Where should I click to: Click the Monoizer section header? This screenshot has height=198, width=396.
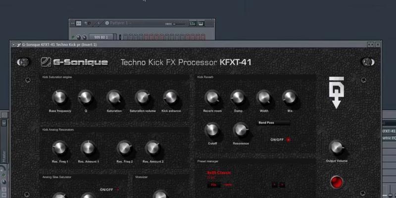click(x=142, y=177)
